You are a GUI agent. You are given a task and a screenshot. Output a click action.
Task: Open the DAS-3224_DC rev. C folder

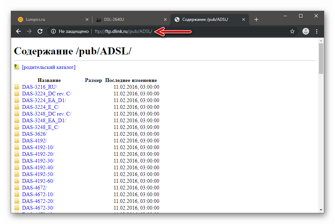click(47, 93)
